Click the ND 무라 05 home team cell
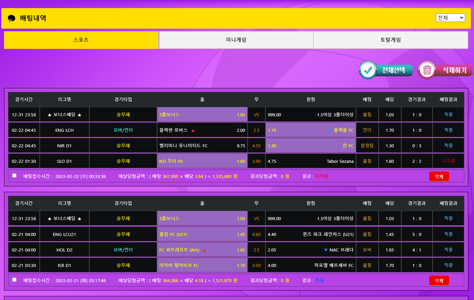This screenshot has width=474, height=300. tap(202, 161)
